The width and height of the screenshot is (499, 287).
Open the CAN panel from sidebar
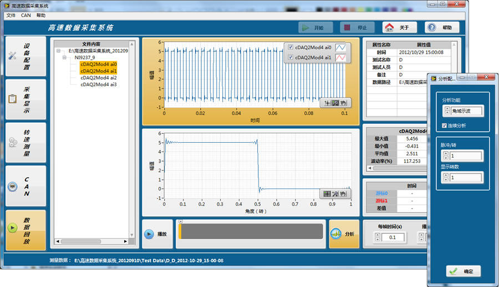click(26, 186)
